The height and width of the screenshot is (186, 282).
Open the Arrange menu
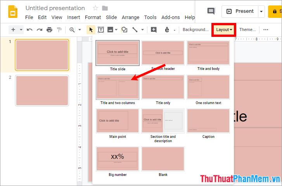pos(130,17)
